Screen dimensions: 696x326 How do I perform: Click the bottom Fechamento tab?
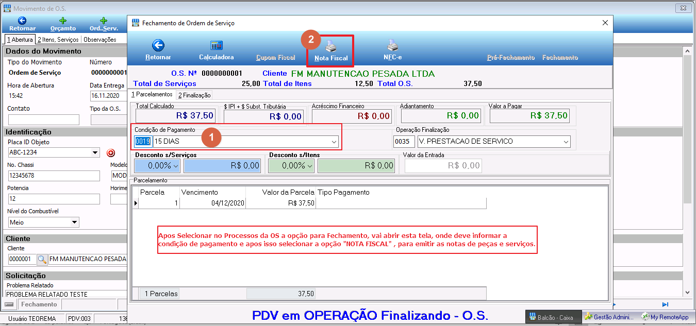click(x=39, y=304)
